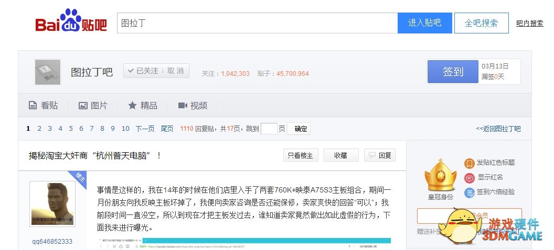Open the 精品 star tab
The height and width of the screenshot is (250, 554).
[143, 106]
